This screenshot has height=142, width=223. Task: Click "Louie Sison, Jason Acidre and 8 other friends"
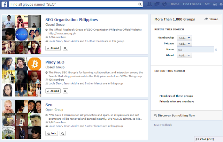pos(75,83)
